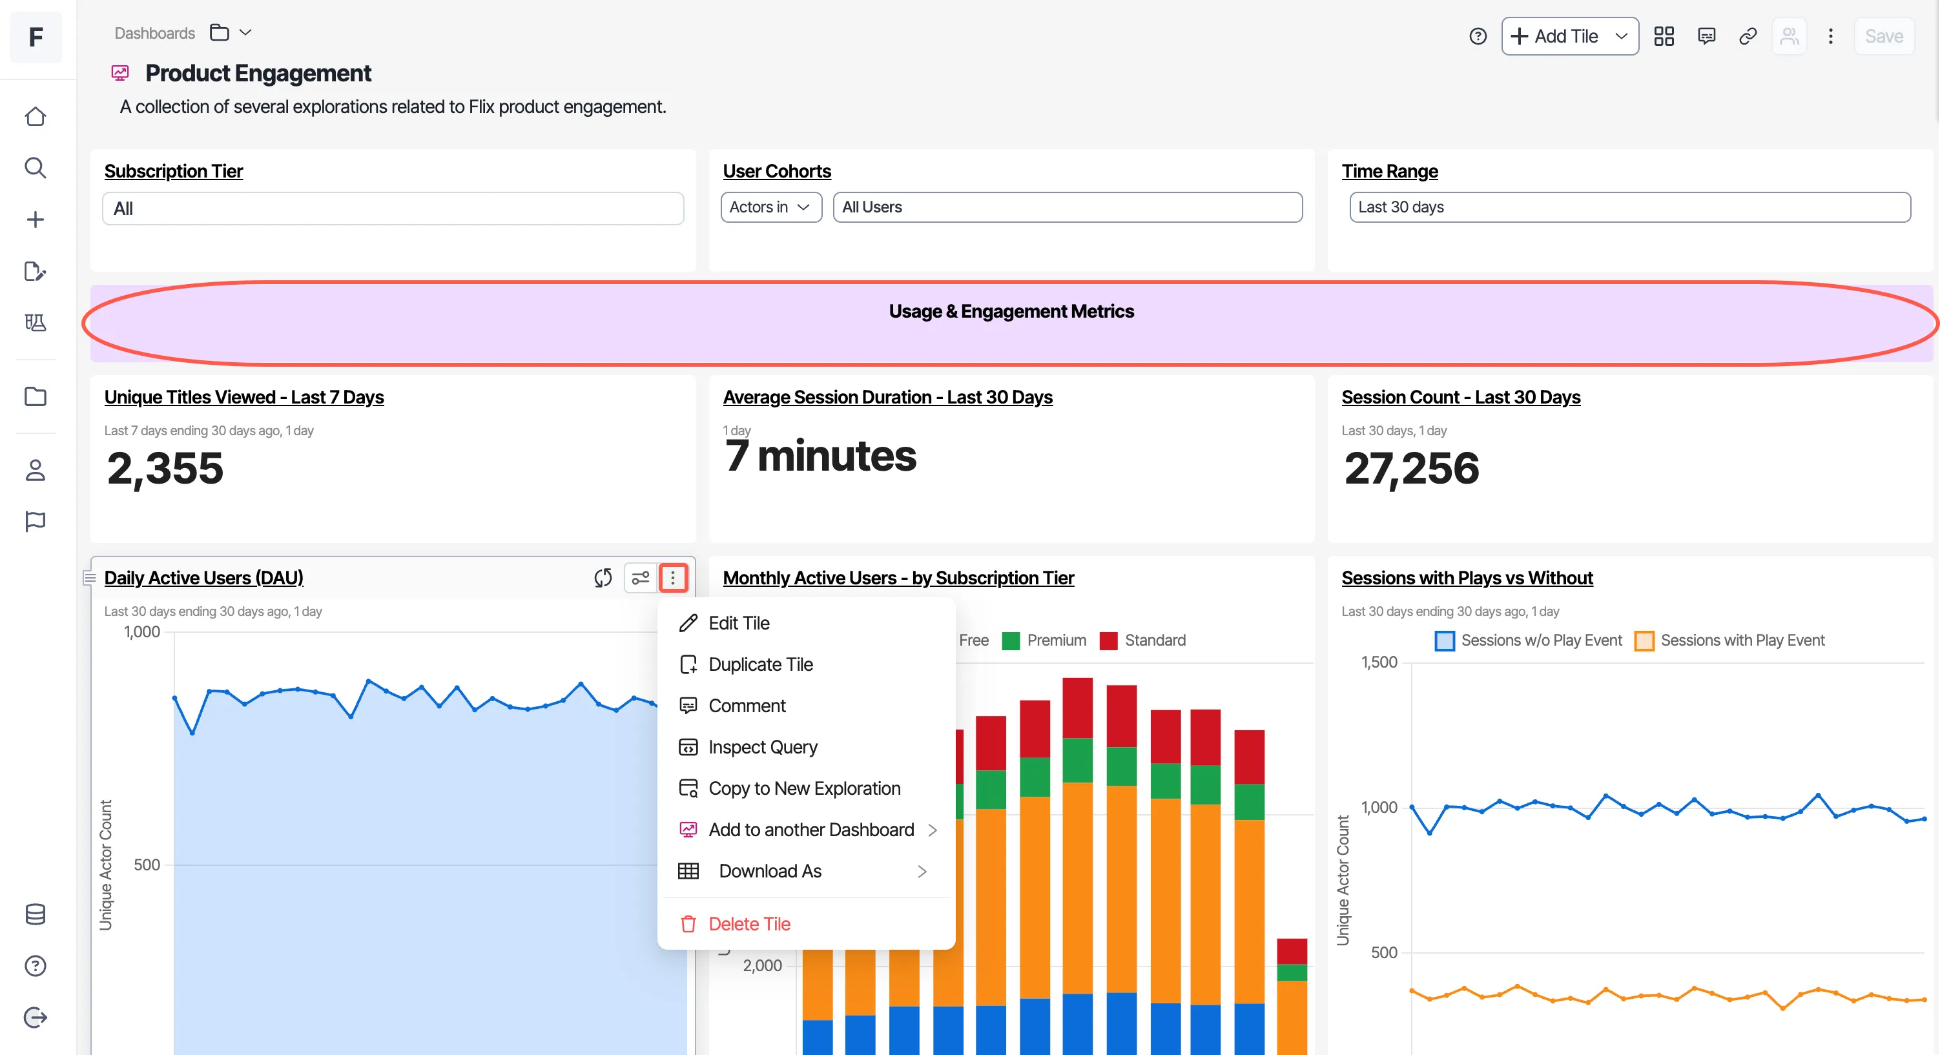Toggle Sessions w/o Play Event legend swatch
Screen dimensions: 1940x1055
(1445, 641)
